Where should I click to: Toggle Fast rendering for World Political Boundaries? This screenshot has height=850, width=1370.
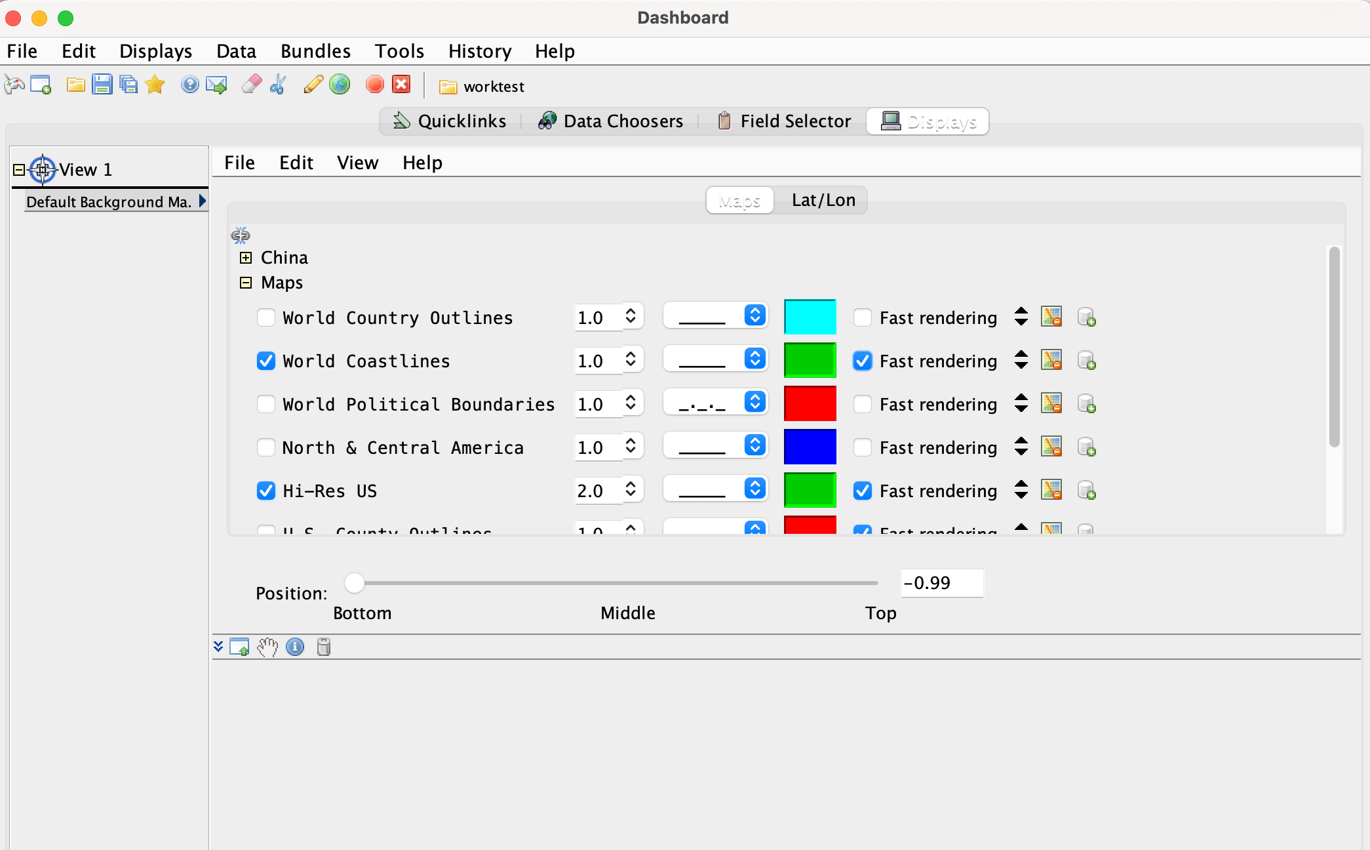[863, 404]
